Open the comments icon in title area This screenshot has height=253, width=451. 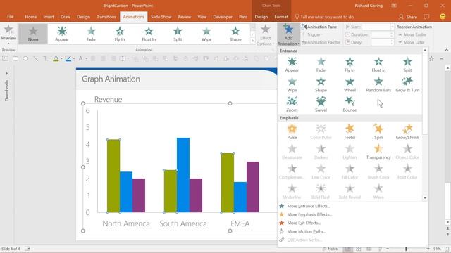(x=427, y=17)
